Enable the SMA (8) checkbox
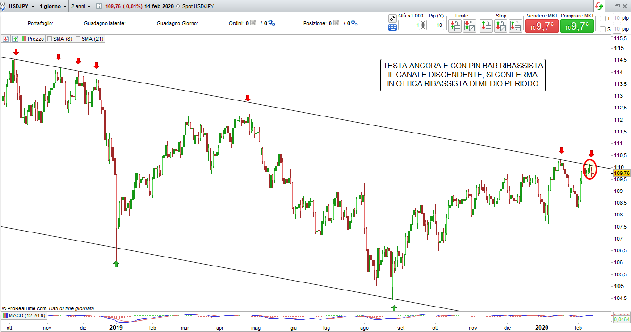Screen dimensions: 631x332 (50, 39)
